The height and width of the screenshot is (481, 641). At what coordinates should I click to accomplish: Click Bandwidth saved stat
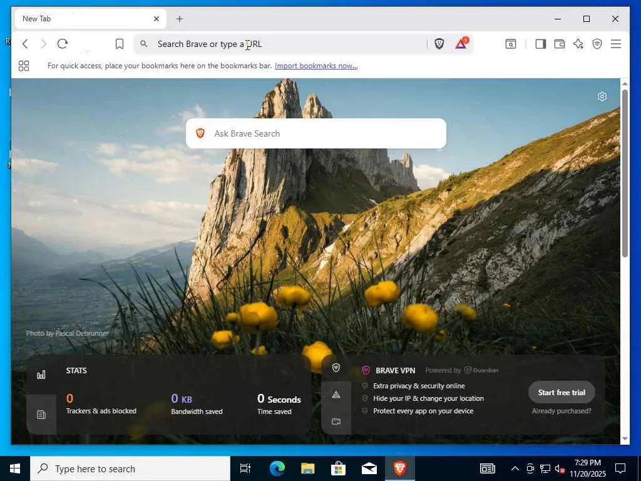(197, 404)
